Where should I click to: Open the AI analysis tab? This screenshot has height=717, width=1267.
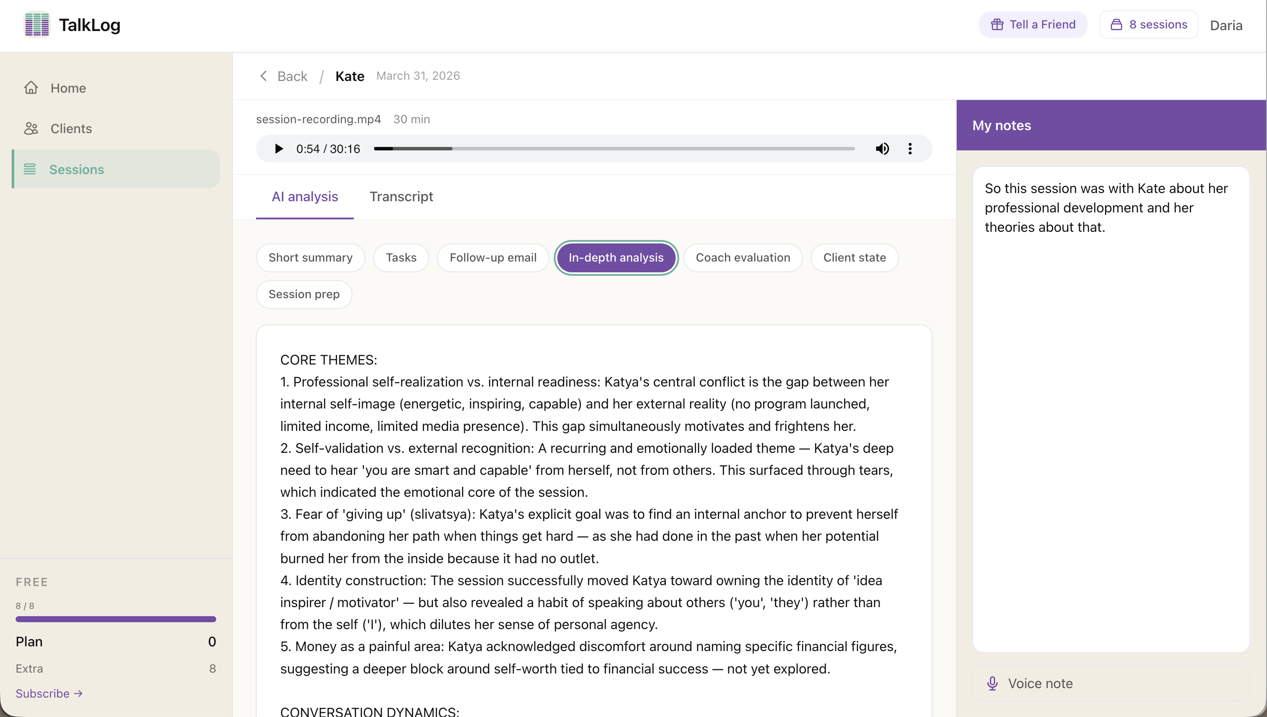pos(304,196)
